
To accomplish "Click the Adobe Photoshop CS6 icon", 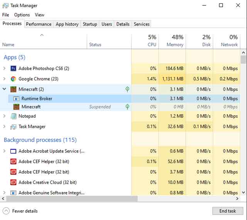I will pos(13,68).
